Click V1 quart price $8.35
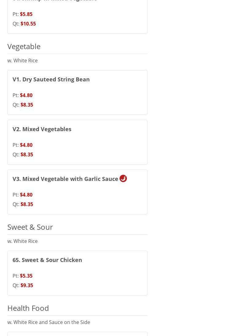Image resolution: width=236 pixels, height=336 pixels. (27, 105)
